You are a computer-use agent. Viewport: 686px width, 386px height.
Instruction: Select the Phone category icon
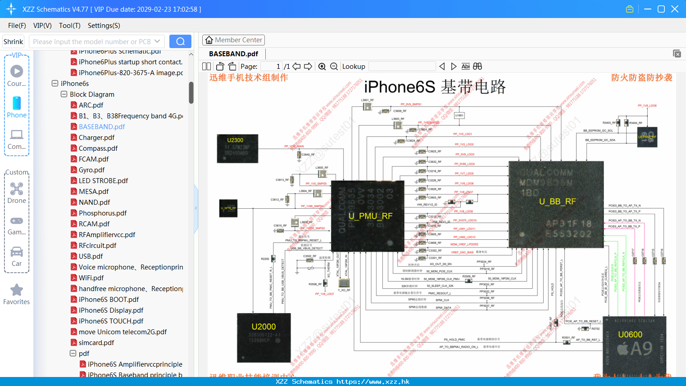[17, 103]
